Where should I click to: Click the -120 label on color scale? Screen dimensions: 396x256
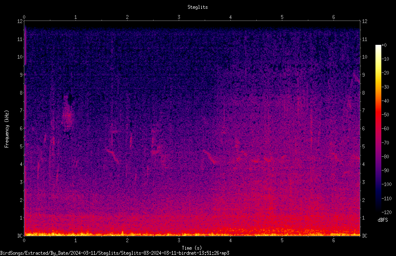[x=386, y=212]
